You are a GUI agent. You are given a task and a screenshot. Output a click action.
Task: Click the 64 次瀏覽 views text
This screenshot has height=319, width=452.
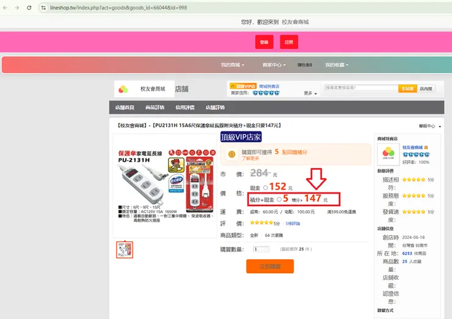pyautogui.click(x=274, y=235)
